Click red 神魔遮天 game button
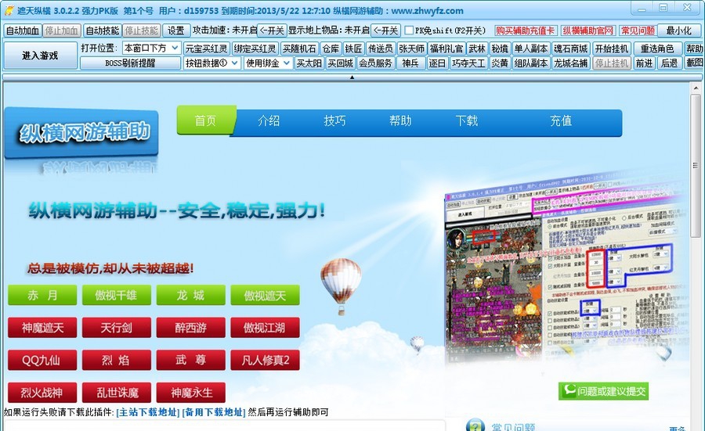 point(42,328)
